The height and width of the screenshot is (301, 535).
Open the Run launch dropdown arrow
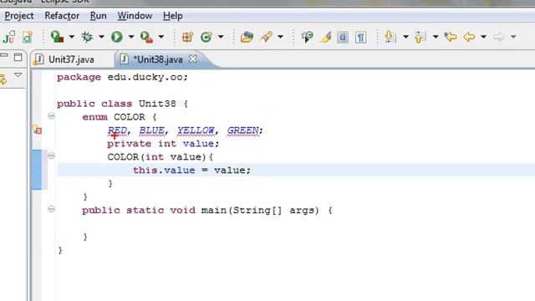(x=131, y=37)
